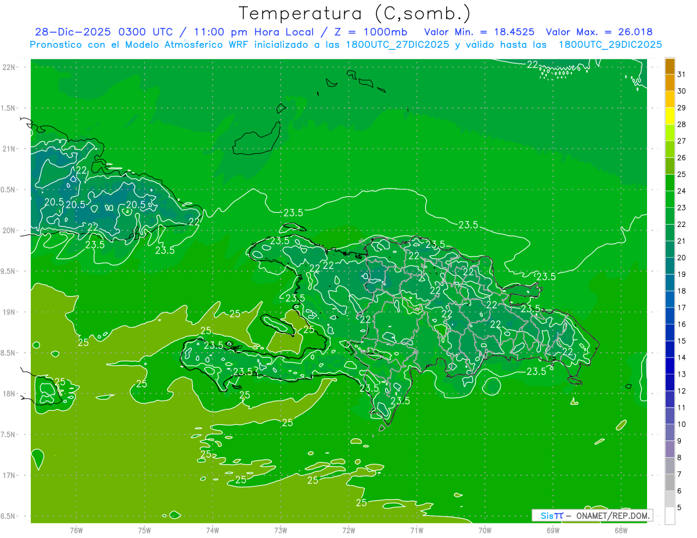Click the purple swatch between 8 and 9
Viewport: 697px width, 538px height.
[670, 449]
